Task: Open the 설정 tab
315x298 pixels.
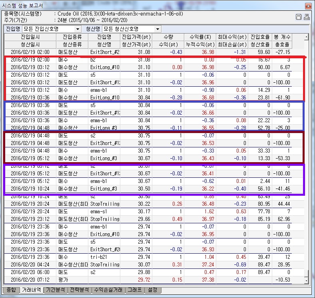Action: click(x=153, y=290)
